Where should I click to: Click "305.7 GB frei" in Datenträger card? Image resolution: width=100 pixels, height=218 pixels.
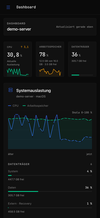click(x=79, y=61)
